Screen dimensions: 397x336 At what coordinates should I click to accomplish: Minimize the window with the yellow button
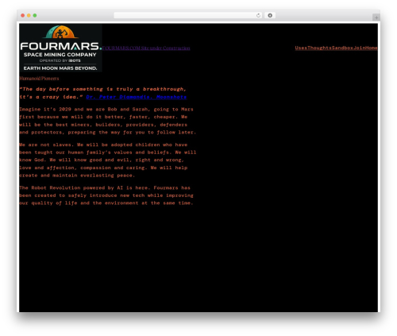pyautogui.click(x=29, y=16)
